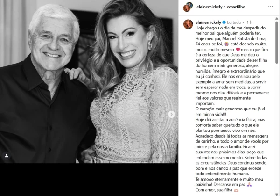Click the praying hands emoji after 'Descanse em paz'
280x196 pixels.
[249, 185]
